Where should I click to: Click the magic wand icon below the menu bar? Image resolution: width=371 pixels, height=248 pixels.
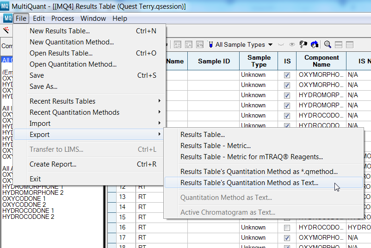tap(6, 30)
